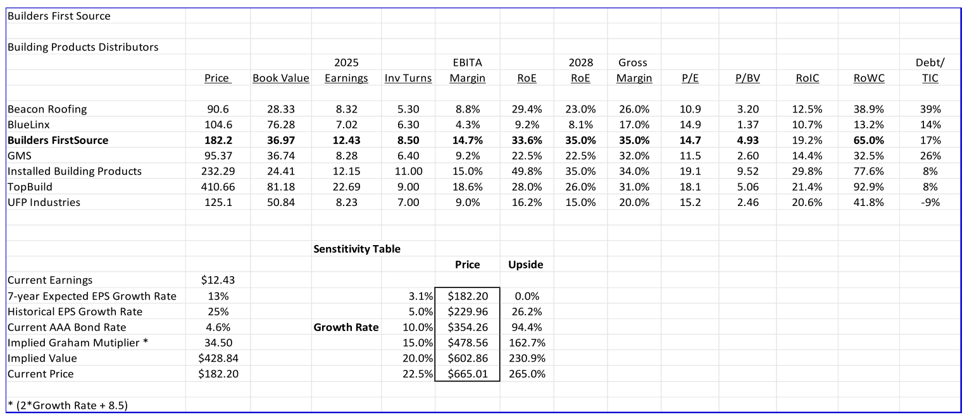
Task: Select the 94.4% upside cell
Action: click(526, 327)
